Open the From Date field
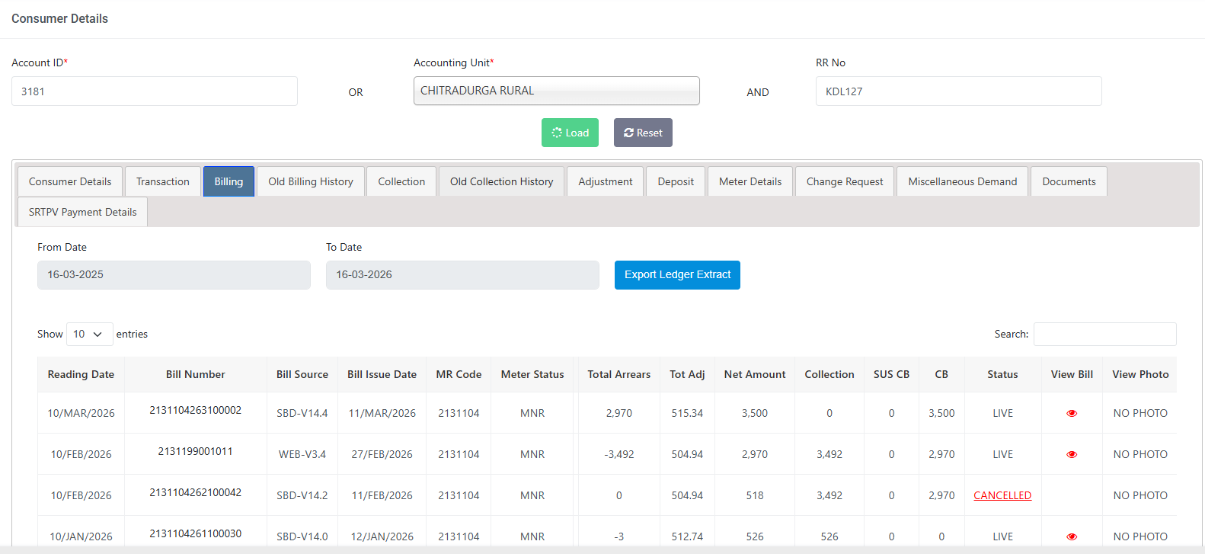This screenshot has height=554, width=1205. 174,275
